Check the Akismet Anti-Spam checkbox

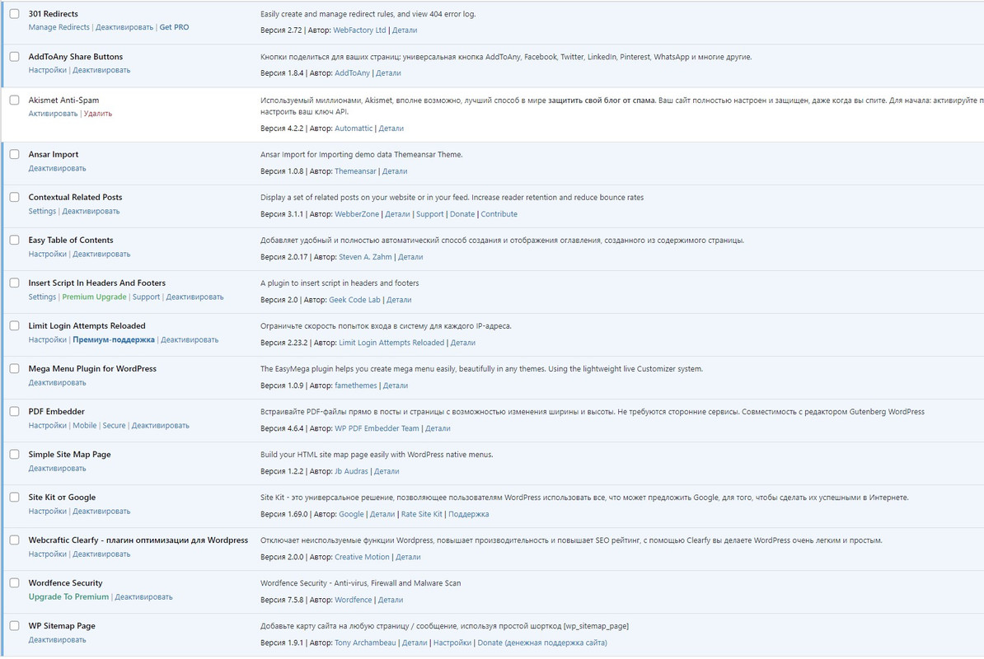(15, 100)
